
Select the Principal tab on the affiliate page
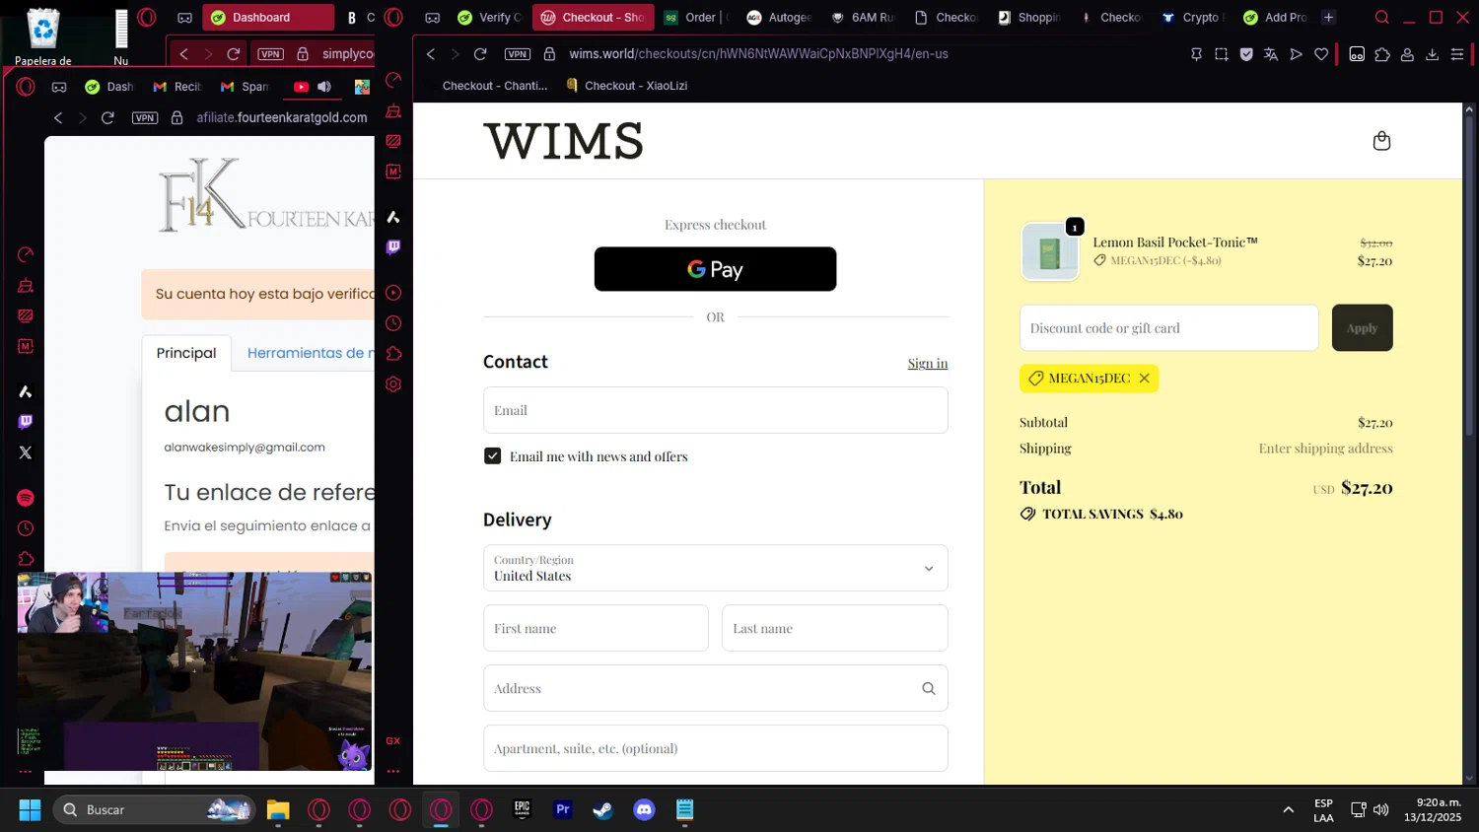coord(186,353)
